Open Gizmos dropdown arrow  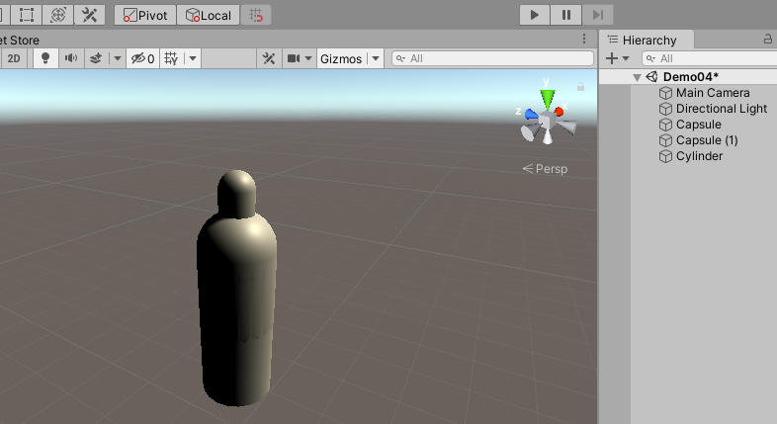376,58
